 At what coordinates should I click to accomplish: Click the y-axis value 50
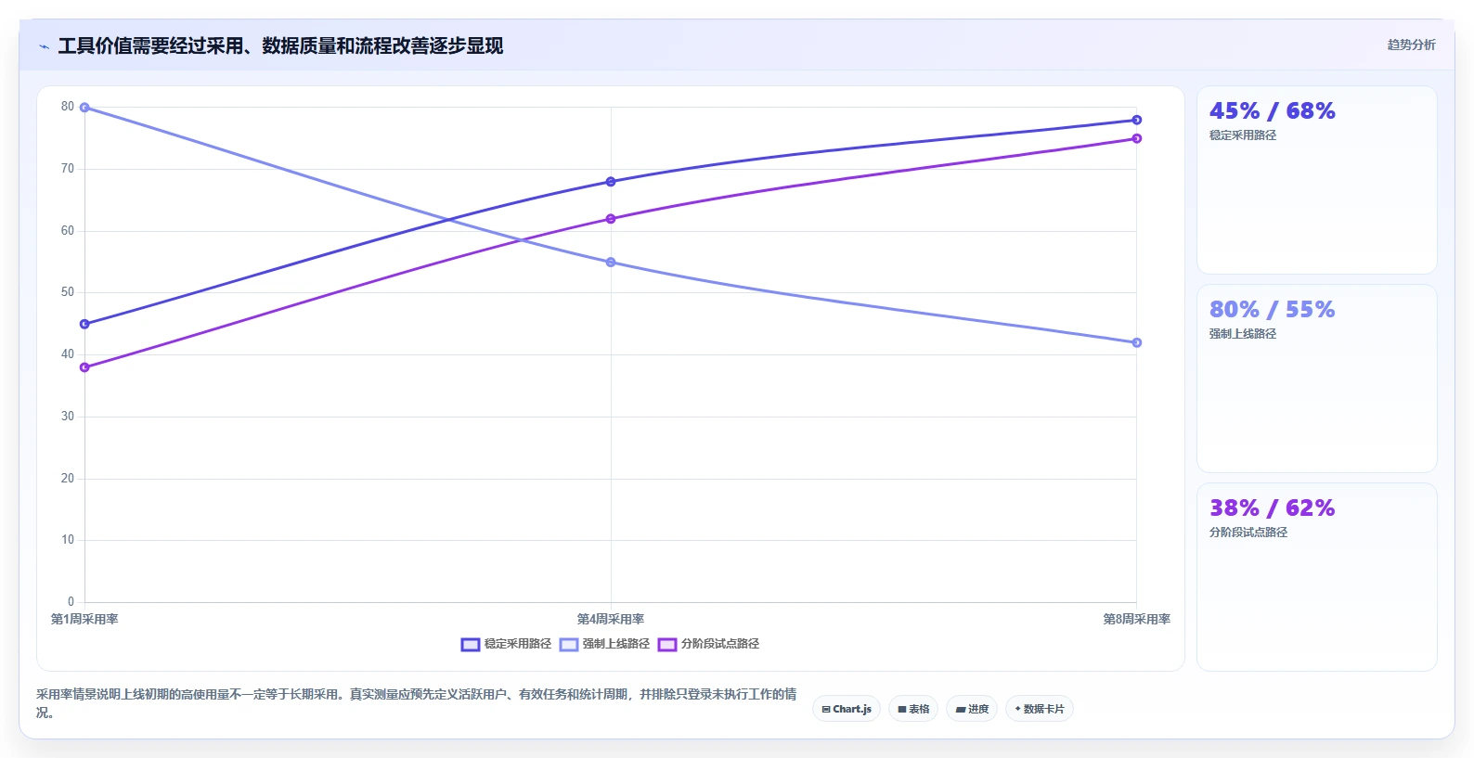tap(68, 292)
